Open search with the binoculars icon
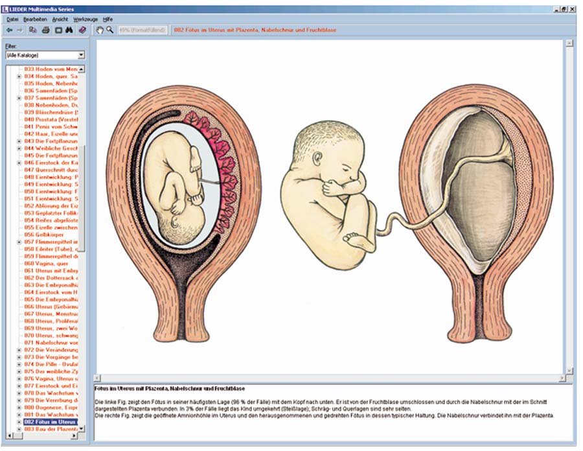Image resolution: width=583 pixels, height=451 pixels. tap(69, 30)
